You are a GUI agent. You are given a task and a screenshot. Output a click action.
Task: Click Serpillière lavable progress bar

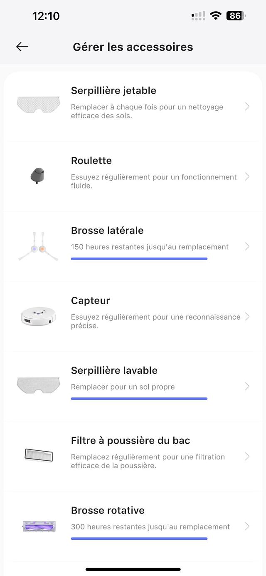tap(139, 399)
